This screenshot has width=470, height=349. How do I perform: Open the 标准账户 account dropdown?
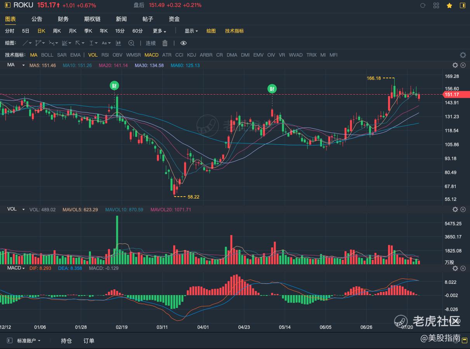click(29, 340)
